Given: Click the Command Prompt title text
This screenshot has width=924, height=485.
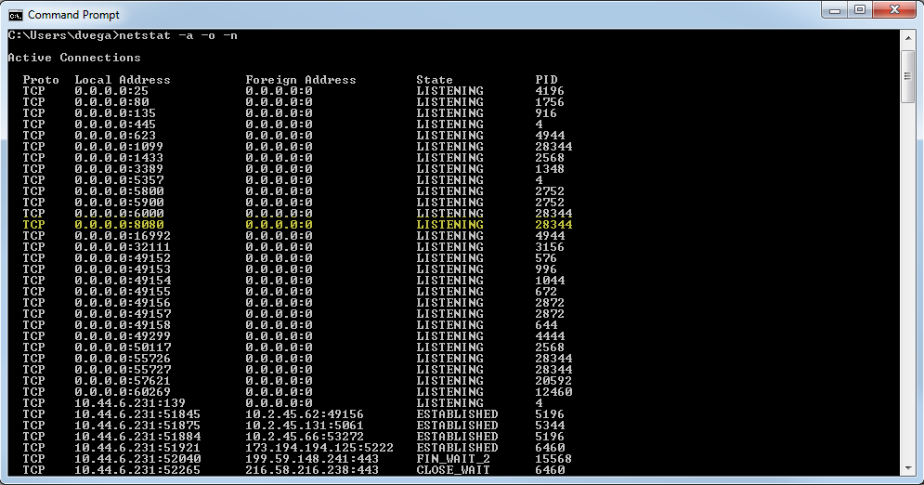Looking at the screenshot, I should (x=73, y=15).
